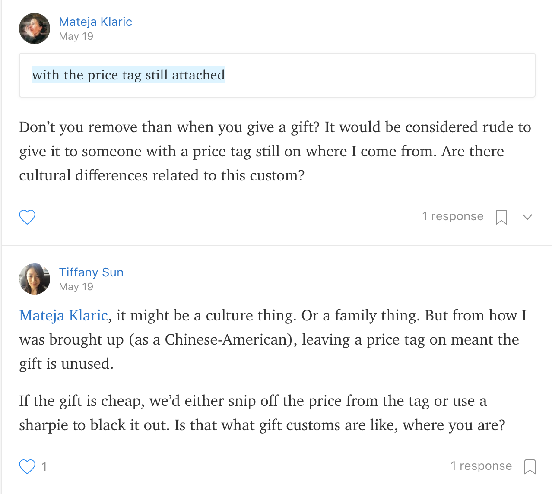Bookmark Tiffany Sun's reply

click(x=530, y=466)
